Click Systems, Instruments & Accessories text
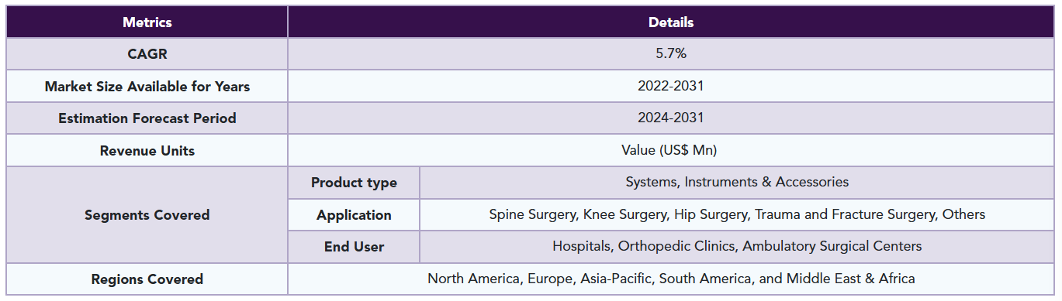This screenshot has width=1062, height=301. click(x=737, y=183)
